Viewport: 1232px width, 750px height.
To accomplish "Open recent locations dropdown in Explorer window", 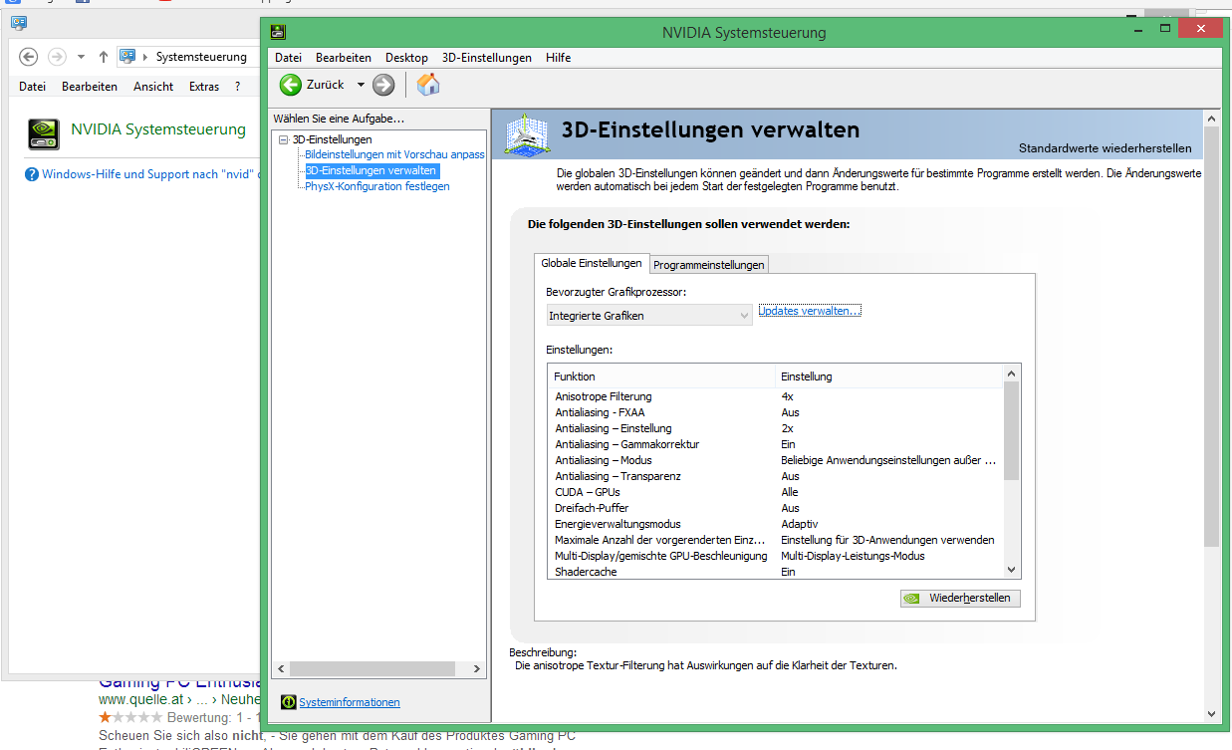I will click(x=81, y=57).
